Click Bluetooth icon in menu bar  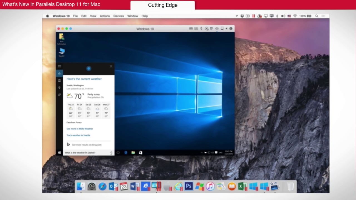coord(277,16)
